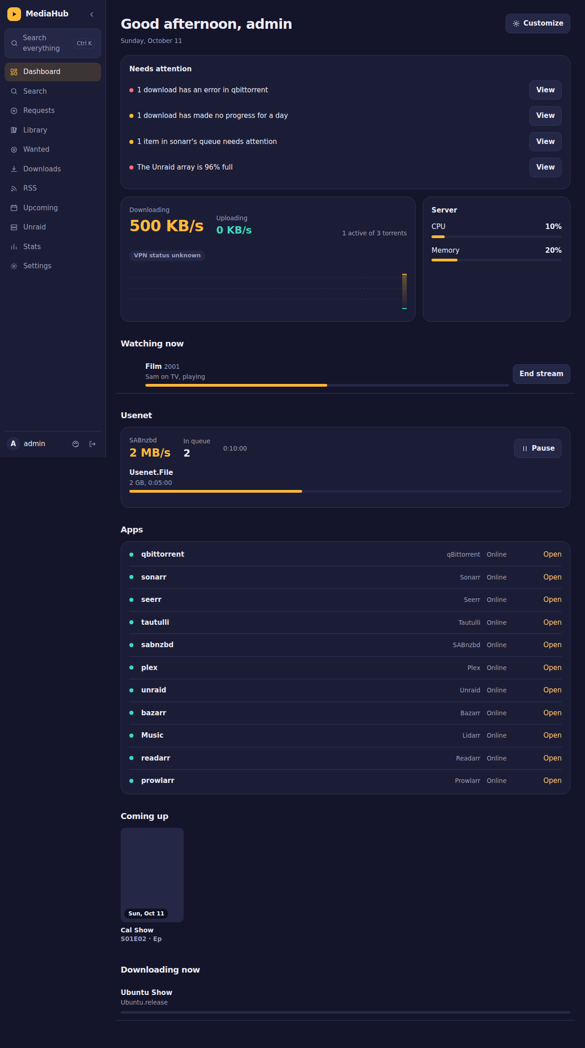Go to the Library page
Viewport: 585px width, 1048px height.
pyautogui.click(x=53, y=130)
